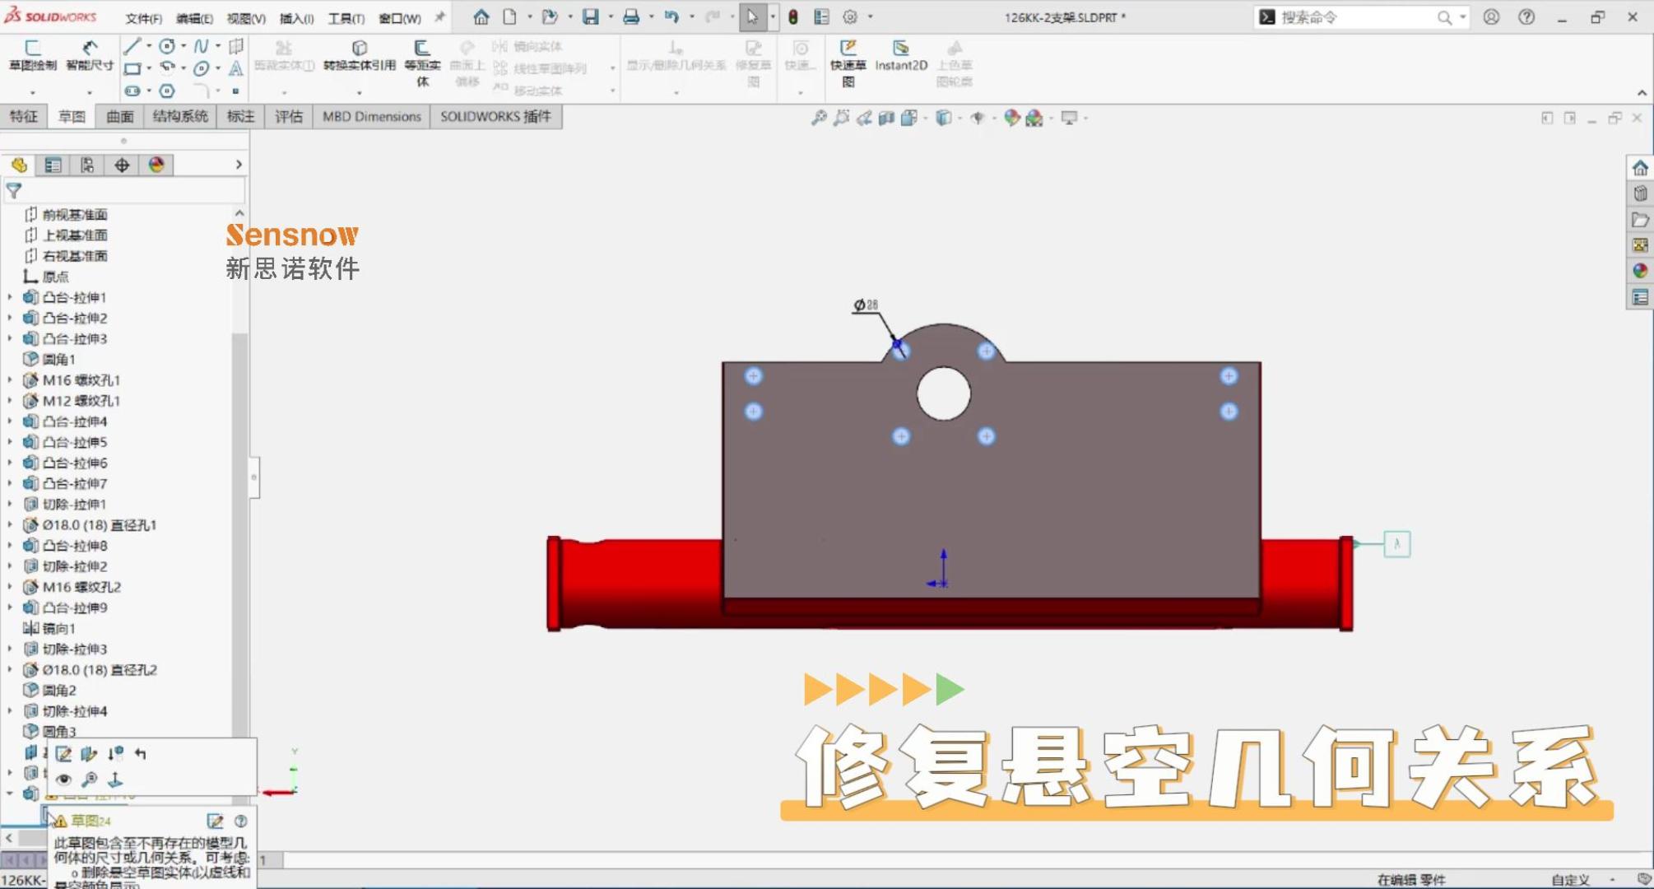1654x889 pixels.
Task: Switch to the 特征 ribbon tab
Action: (x=23, y=117)
